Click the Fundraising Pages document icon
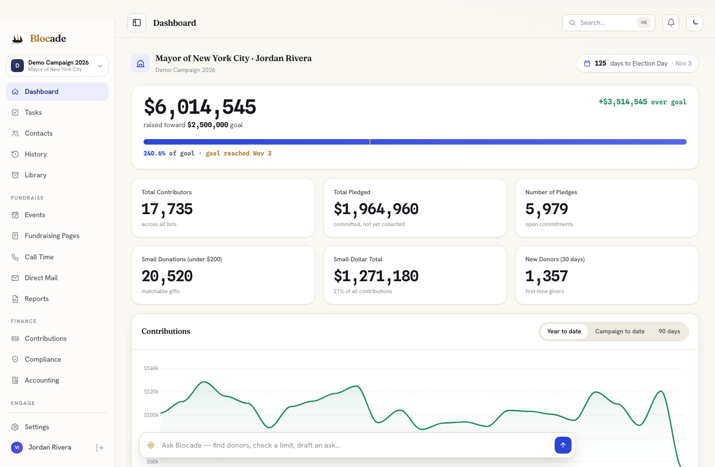The height and width of the screenshot is (467, 715). pyautogui.click(x=15, y=236)
